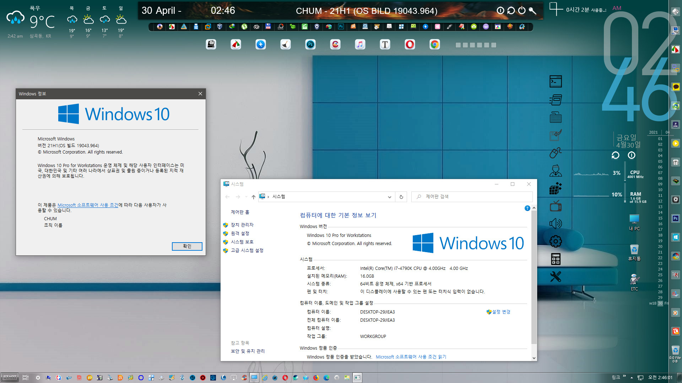Open the user account icon on the right panel
Viewport: 682px width, 383px height.
(556, 171)
